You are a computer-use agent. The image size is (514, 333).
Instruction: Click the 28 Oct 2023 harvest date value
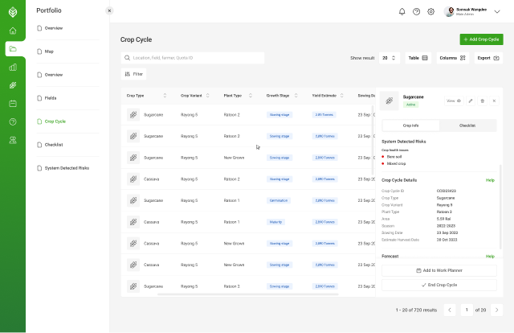(x=447, y=240)
